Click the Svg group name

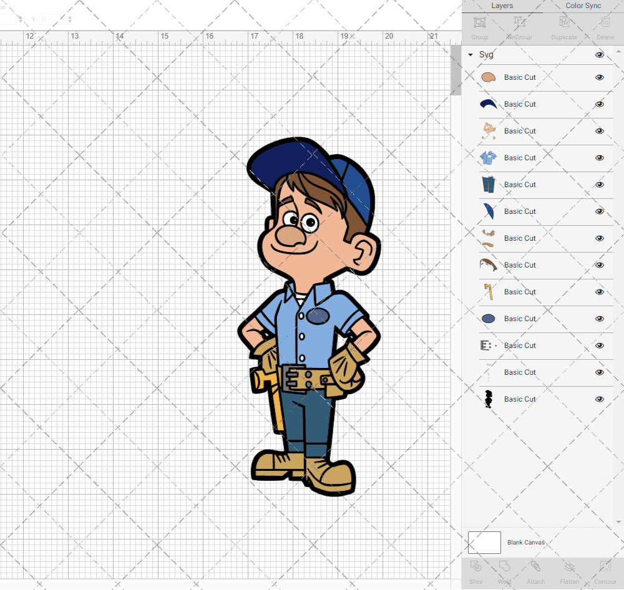click(486, 54)
